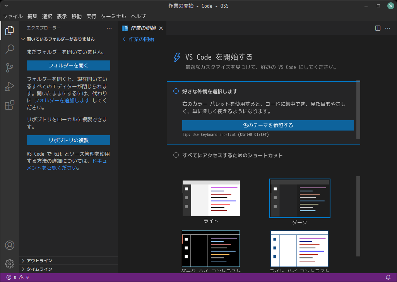Open the Search view icon

(9, 49)
